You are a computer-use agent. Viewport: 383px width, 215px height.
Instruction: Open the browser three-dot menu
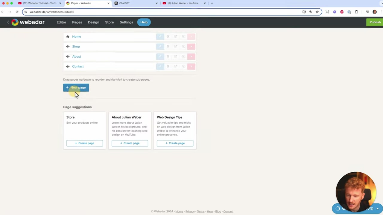click(x=381, y=12)
